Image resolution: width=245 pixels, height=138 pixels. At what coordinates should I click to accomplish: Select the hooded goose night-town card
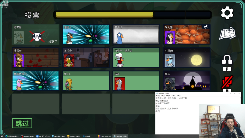coord(187,81)
